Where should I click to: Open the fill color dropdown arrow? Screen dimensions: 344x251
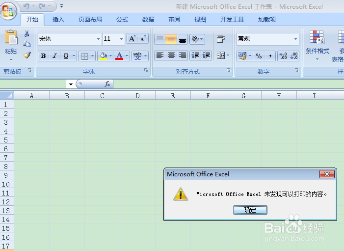click(x=110, y=56)
